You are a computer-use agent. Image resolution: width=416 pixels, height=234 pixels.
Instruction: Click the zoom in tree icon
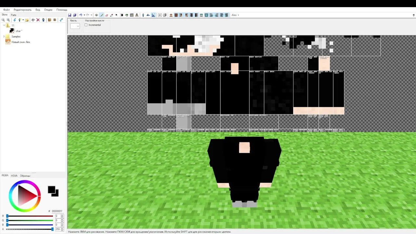click(x=8, y=20)
